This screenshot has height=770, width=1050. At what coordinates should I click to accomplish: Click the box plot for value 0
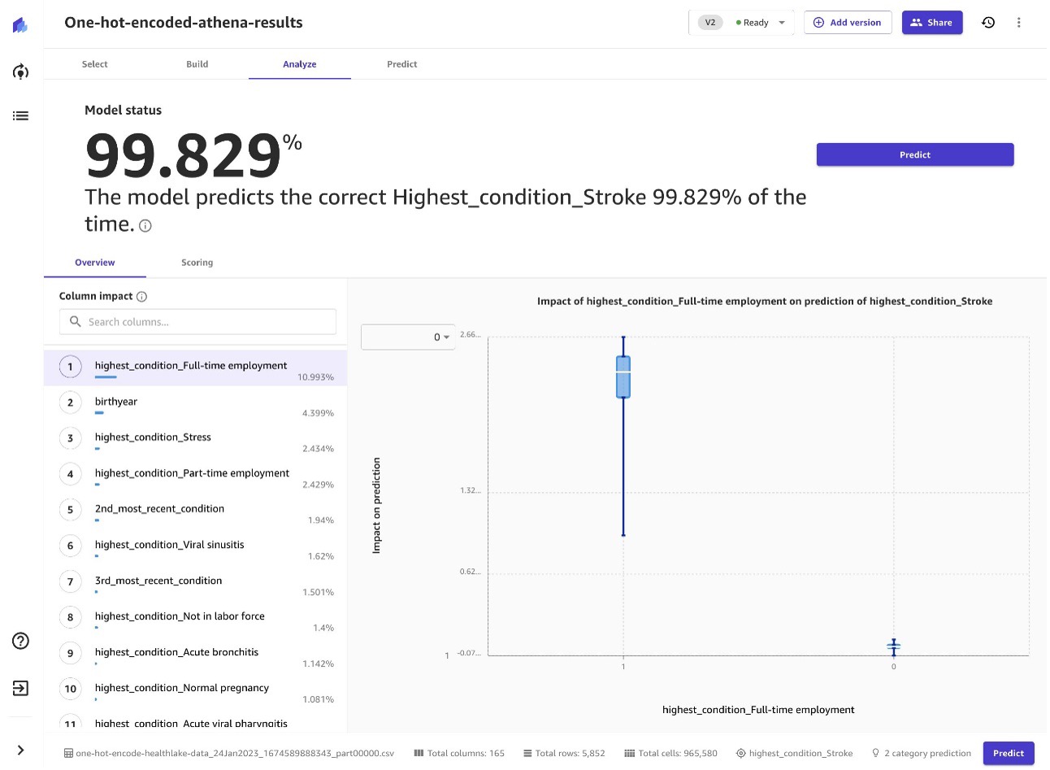coord(893,647)
